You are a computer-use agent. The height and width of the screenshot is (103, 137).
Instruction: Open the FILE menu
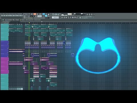click(x=2, y=15)
